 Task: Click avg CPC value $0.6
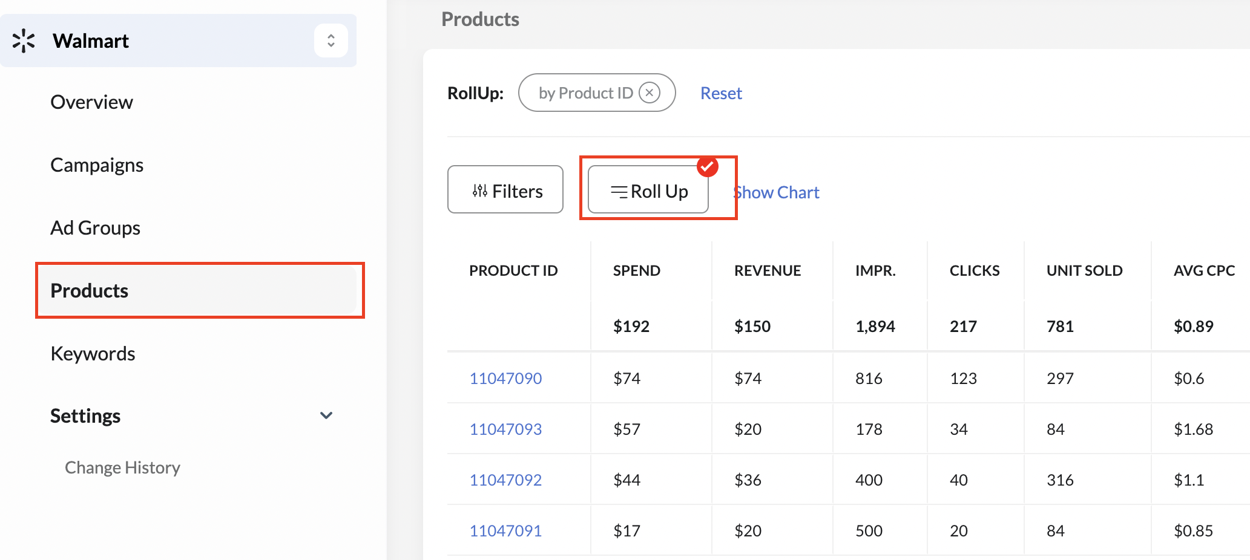click(1189, 379)
